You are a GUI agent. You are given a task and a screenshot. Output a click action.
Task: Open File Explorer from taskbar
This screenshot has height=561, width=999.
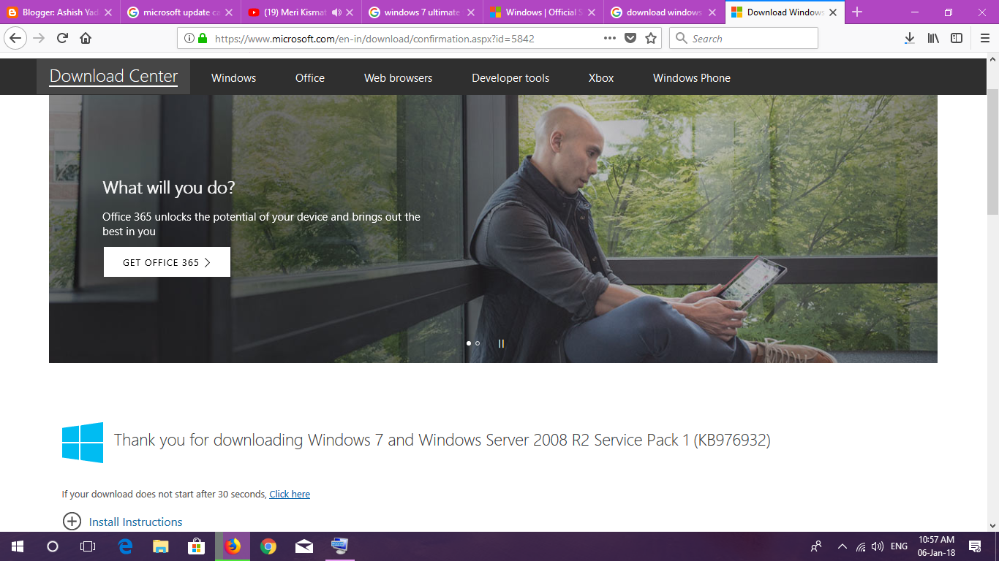pyautogui.click(x=160, y=546)
